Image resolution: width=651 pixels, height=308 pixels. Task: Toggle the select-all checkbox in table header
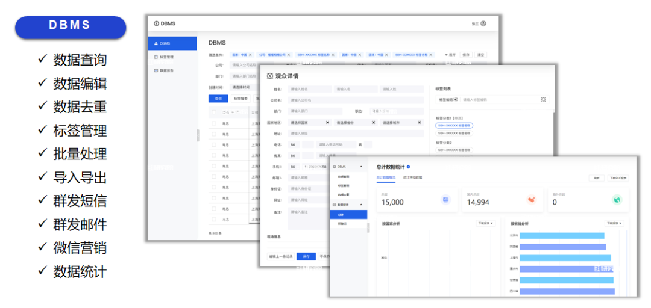(x=213, y=112)
